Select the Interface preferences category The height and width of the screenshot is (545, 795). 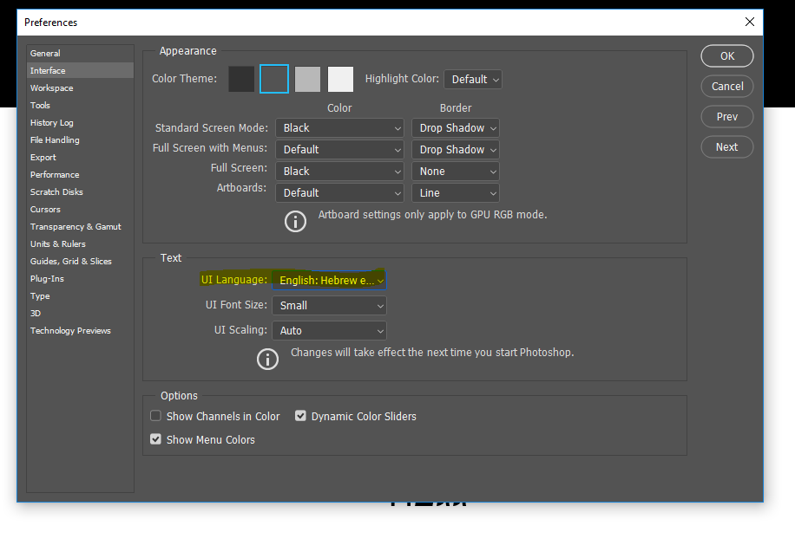click(80, 70)
